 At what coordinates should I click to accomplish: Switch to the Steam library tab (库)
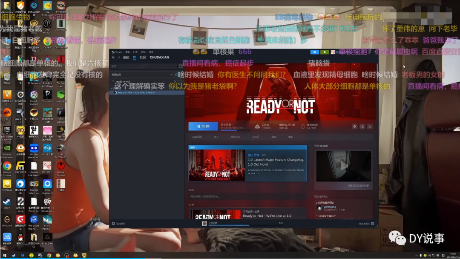coord(134,57)
